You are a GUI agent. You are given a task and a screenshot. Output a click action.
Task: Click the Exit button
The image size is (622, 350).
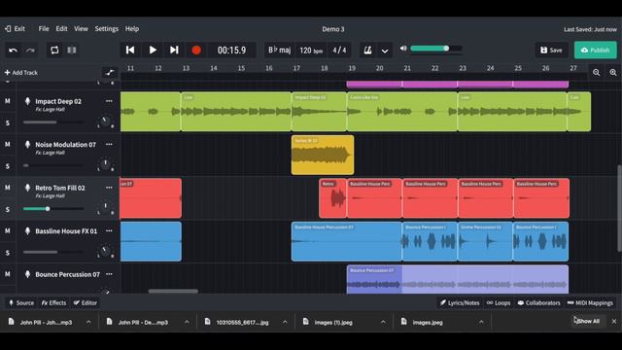[x=15, y=28]
